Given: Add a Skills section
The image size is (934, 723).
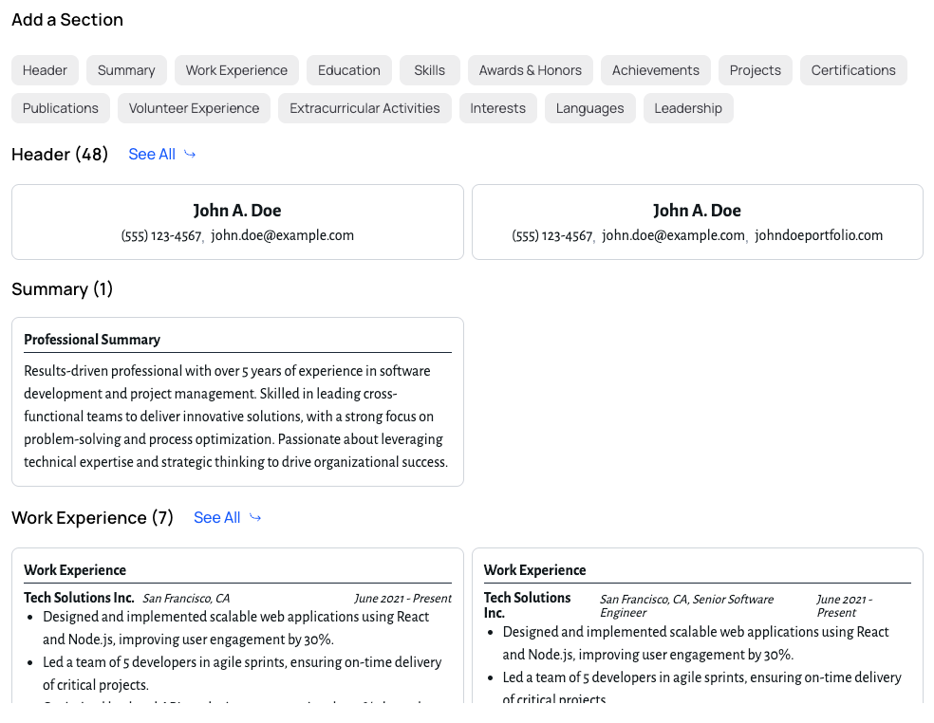Looking at the screenshot, I should pyautogui.click(x=429, y=69).
